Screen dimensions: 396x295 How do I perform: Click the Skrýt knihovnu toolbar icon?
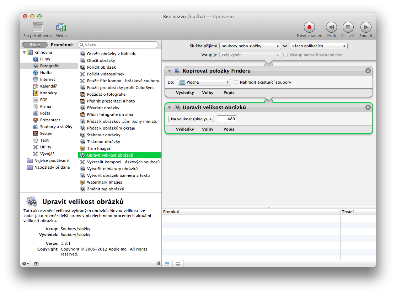(x=38, y=28)
